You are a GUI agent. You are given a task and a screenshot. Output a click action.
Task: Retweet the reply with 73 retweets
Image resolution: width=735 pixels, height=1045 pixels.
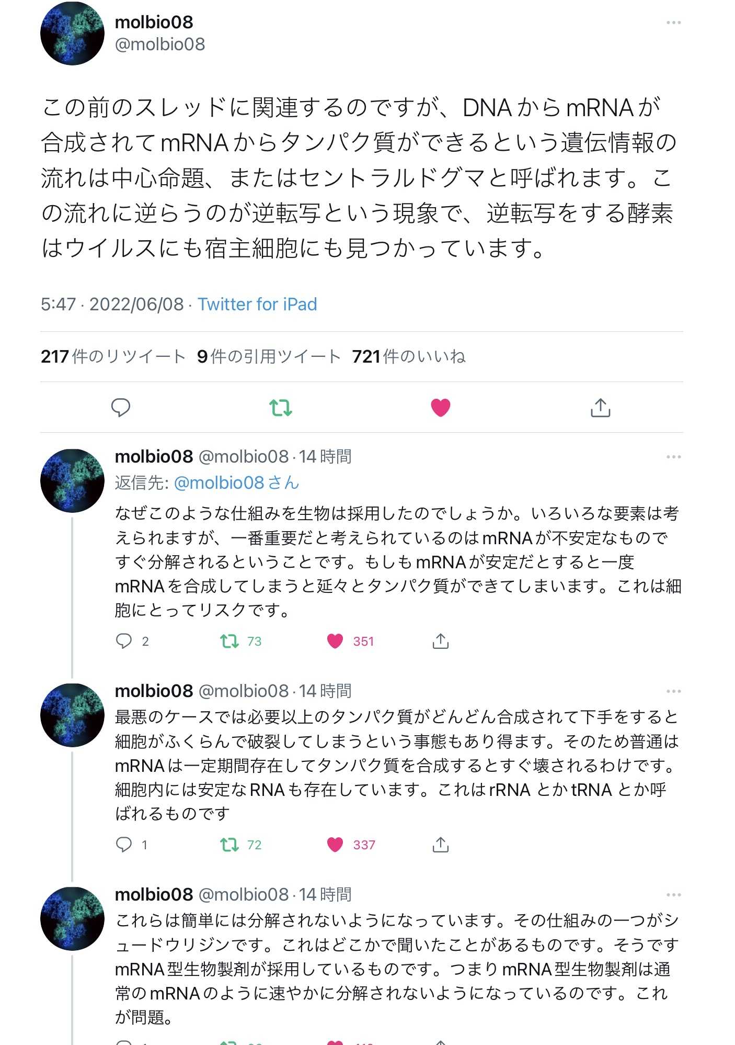coord(230,641)
